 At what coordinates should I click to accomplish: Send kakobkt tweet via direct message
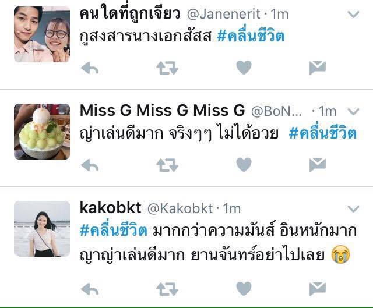point(318,289)
